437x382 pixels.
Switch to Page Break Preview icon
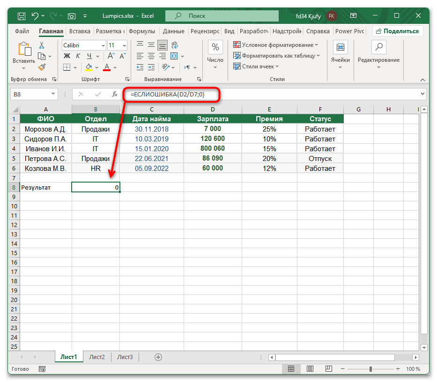click(x=329, y=369)
